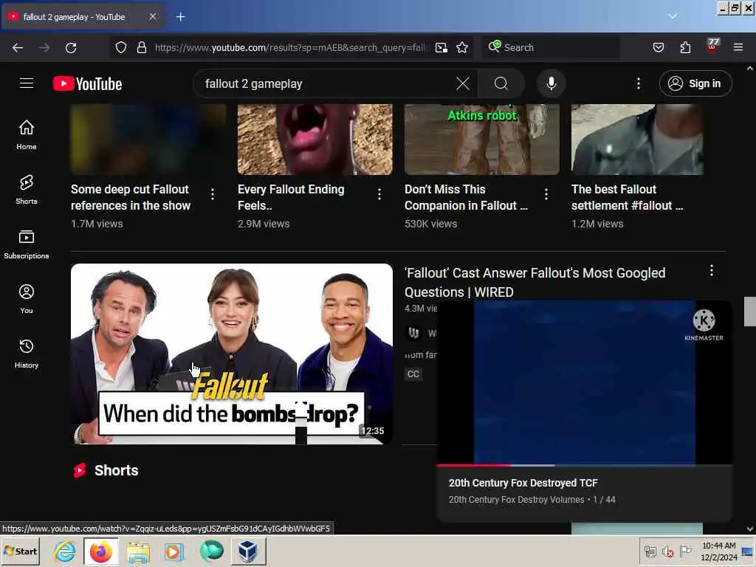The height and width of the screenshot is (567, 756).
Task: Open the You section in sidebar
Action: (27, 299)
